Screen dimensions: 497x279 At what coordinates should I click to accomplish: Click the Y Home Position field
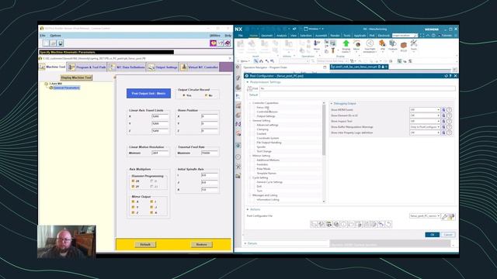(x=210, y=123)
